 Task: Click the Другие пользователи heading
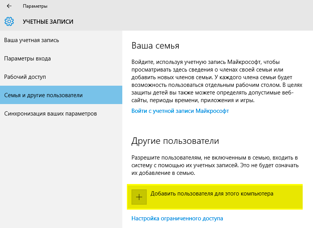[x=175, y=141]
